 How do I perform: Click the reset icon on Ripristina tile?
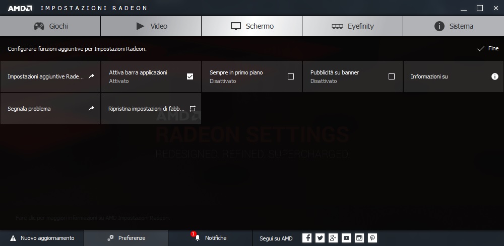click(192, 109)
